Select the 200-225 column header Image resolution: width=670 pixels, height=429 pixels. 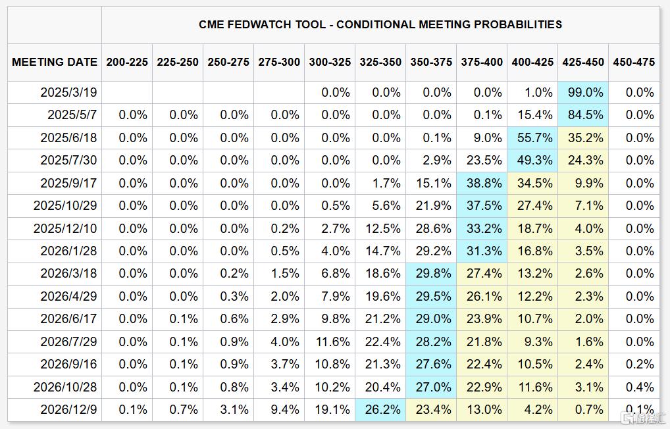[x=127, y=62]
